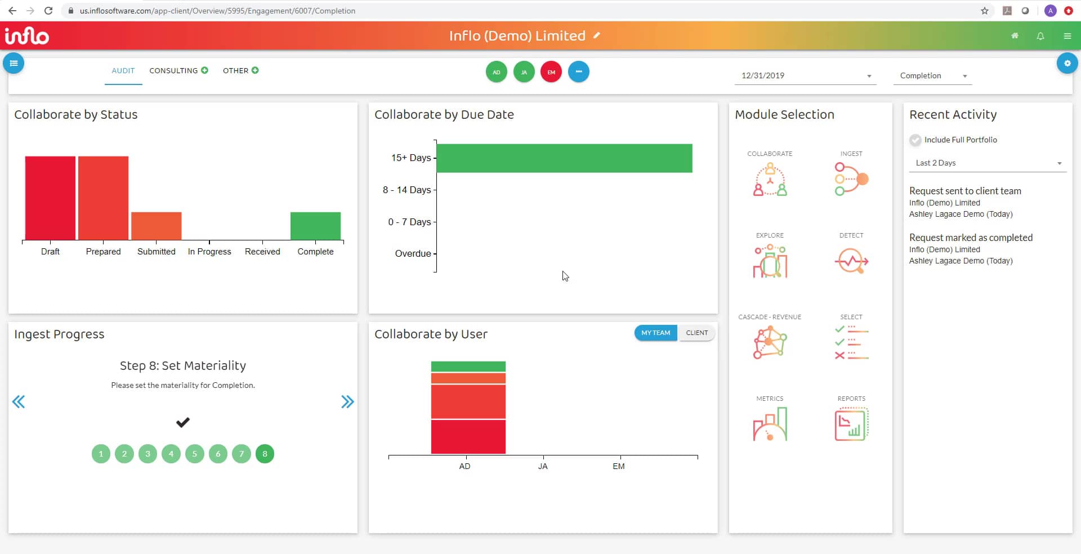Switch to the AUDIT tab
1081x554 pixels.
point(123,71)
